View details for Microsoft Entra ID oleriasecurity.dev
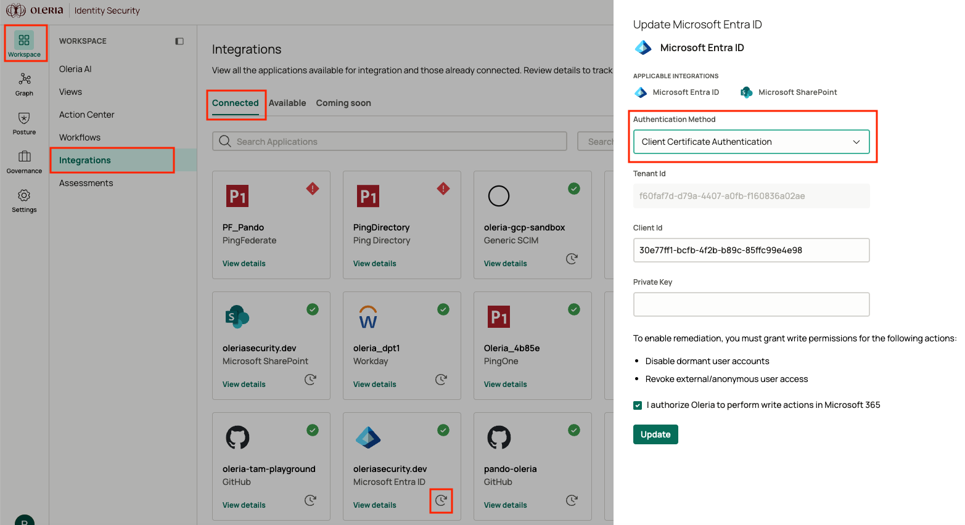This screenshot has width=965, height=525. pyautogui.click(x=375, y=505)
